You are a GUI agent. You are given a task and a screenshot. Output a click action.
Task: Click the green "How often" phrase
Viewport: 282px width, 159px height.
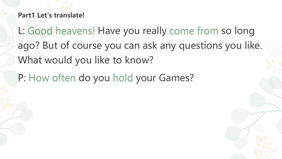click(52, 78)
